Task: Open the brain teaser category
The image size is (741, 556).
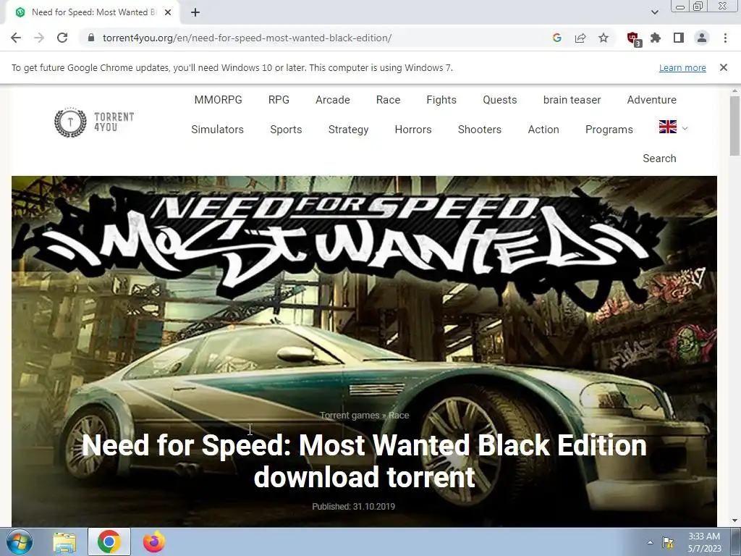Action: point(572,100)
